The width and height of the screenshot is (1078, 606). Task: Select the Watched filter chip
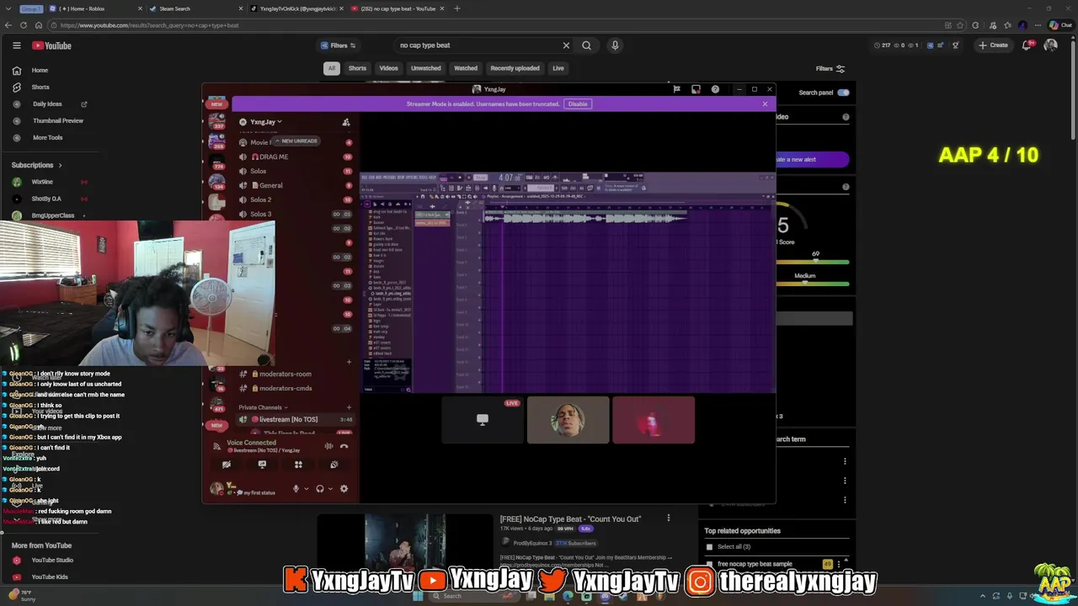point(466,68)
